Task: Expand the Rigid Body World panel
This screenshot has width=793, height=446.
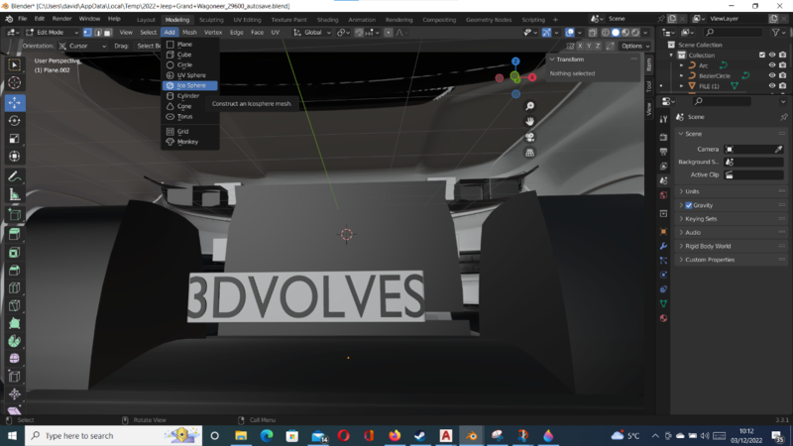Action: click(x=708, y=246)
